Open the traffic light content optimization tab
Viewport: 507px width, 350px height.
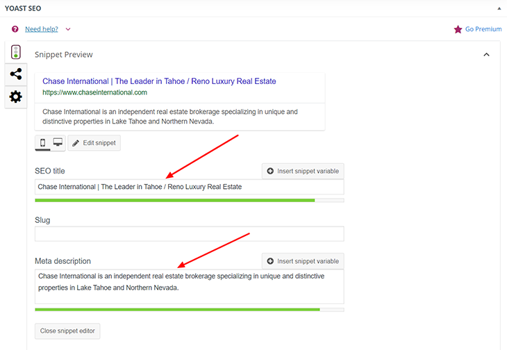click(x=16, y=52)
